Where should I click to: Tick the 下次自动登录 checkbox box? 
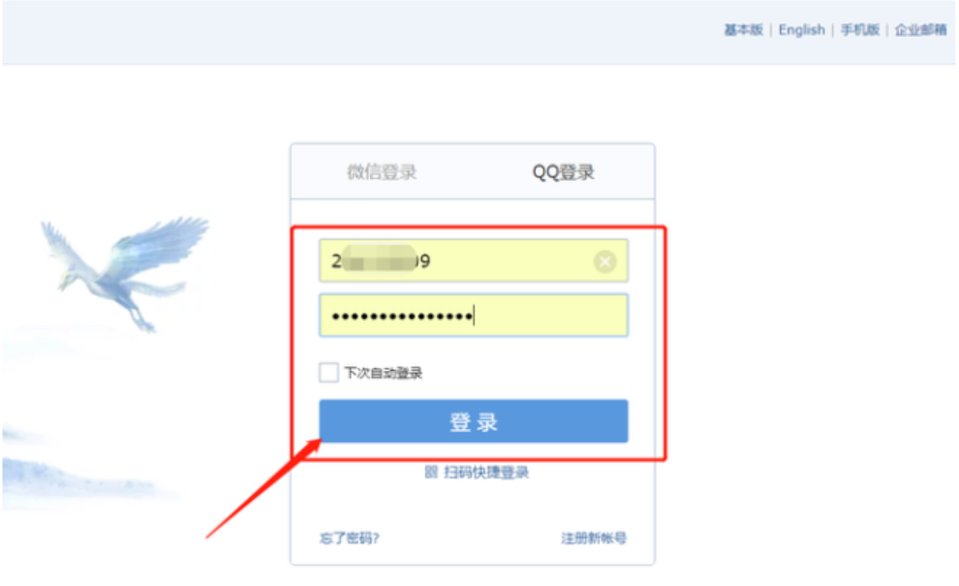pyautogui.click(x=328, y=372)
